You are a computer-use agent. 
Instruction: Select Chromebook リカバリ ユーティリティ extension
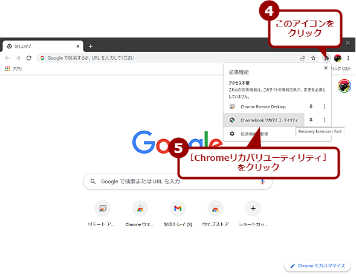264,120
